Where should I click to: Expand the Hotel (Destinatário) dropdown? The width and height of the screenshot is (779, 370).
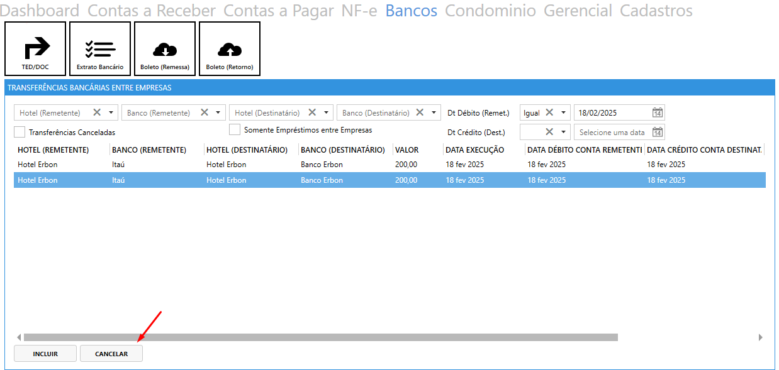(x=326, y=113)
